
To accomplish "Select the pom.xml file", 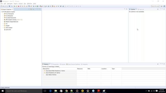I will point(8,30).
